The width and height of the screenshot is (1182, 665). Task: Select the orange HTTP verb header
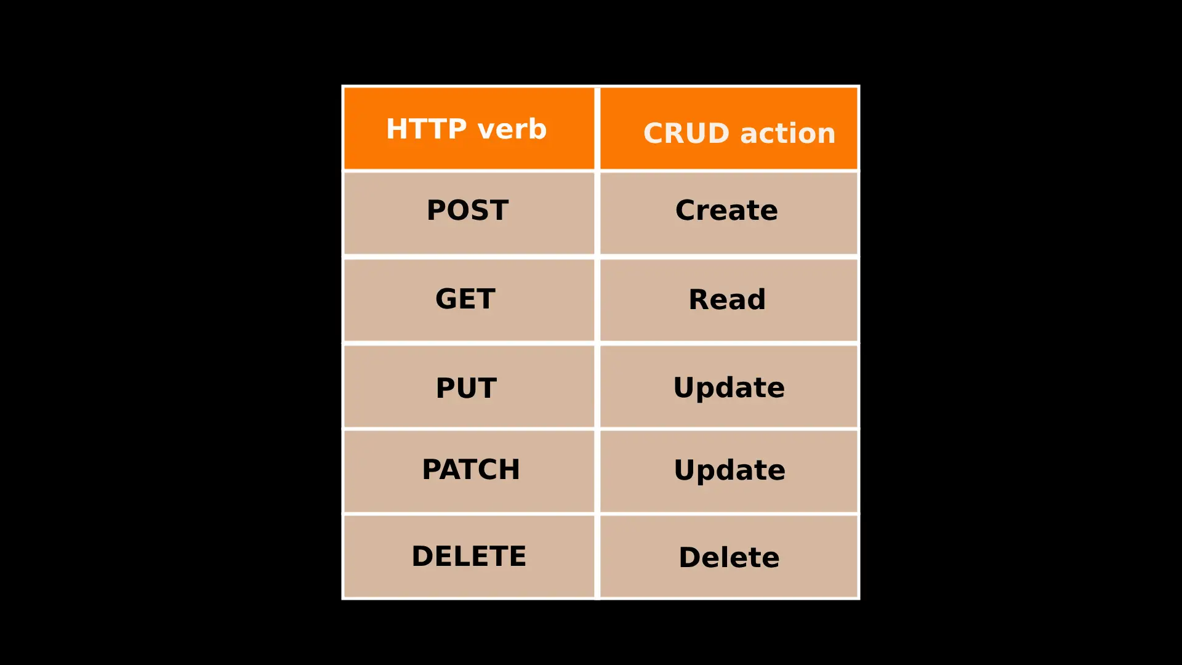[467, 127]
